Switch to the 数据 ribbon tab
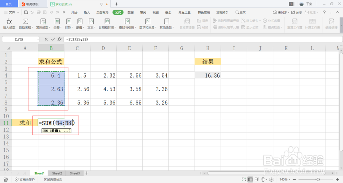Screen dimensions: 343x183 [131, 12]
